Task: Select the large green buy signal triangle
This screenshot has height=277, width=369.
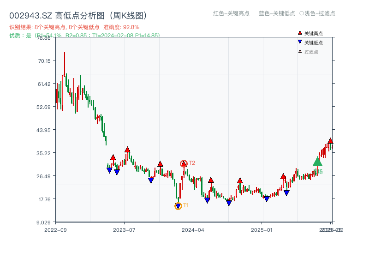Action: tap(317, 162)
